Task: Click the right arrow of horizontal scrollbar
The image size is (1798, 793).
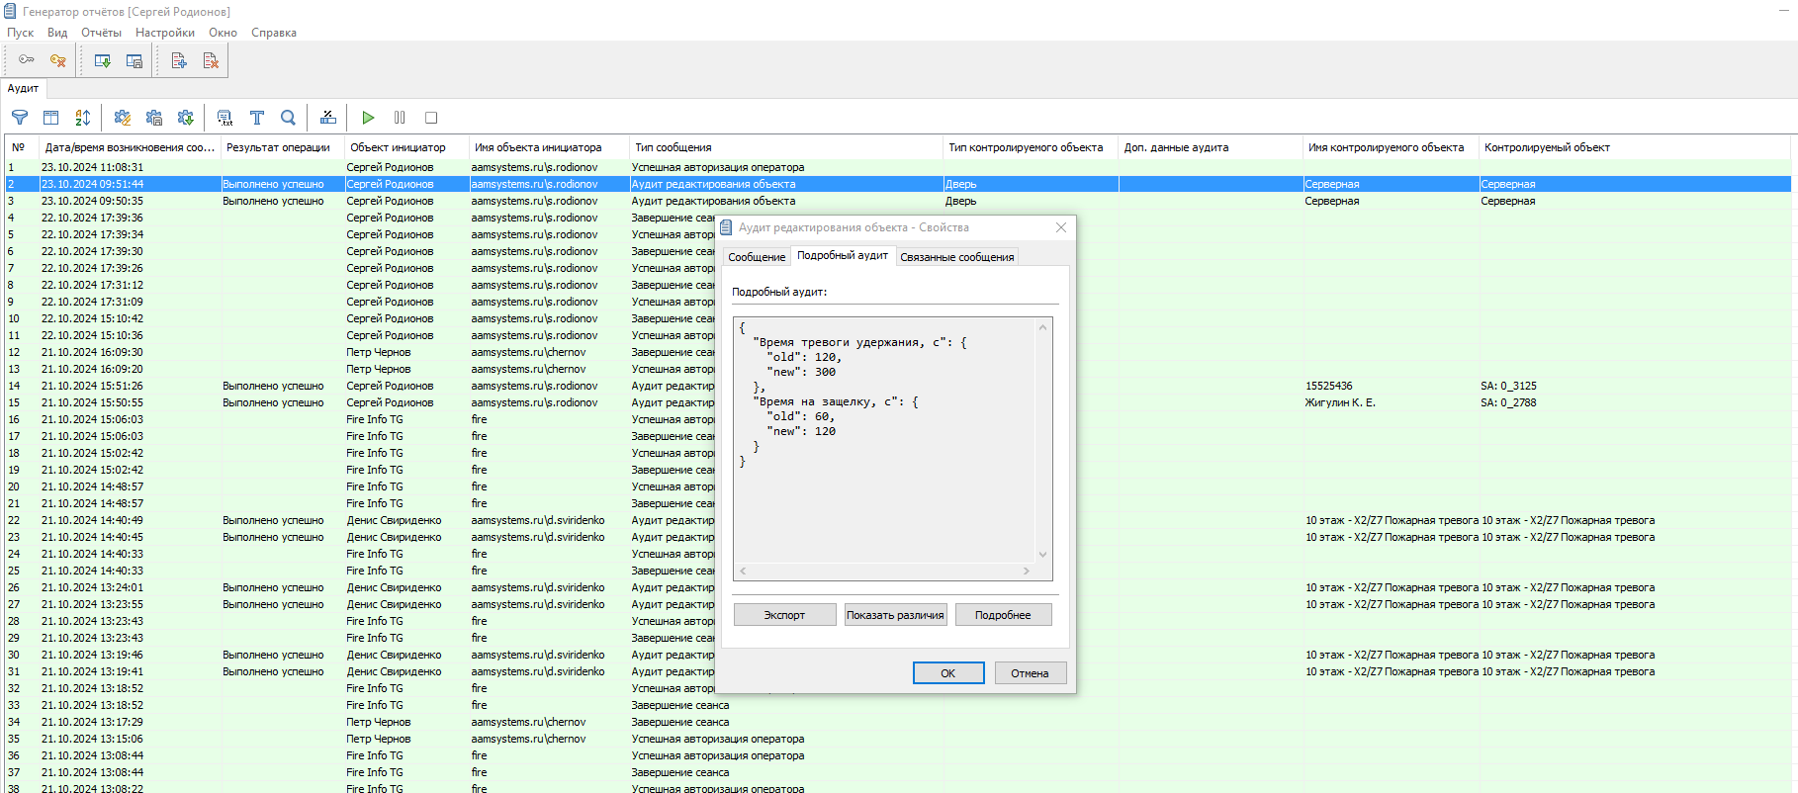Action: 1027,572
